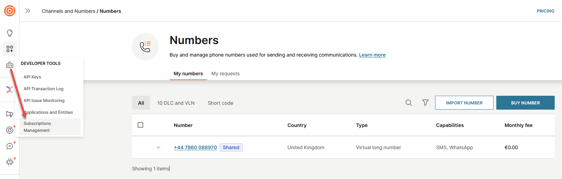Switch to the My requests tab
Image resolution: width=562 pixels, height=179 pixels.
pos(225,74)
